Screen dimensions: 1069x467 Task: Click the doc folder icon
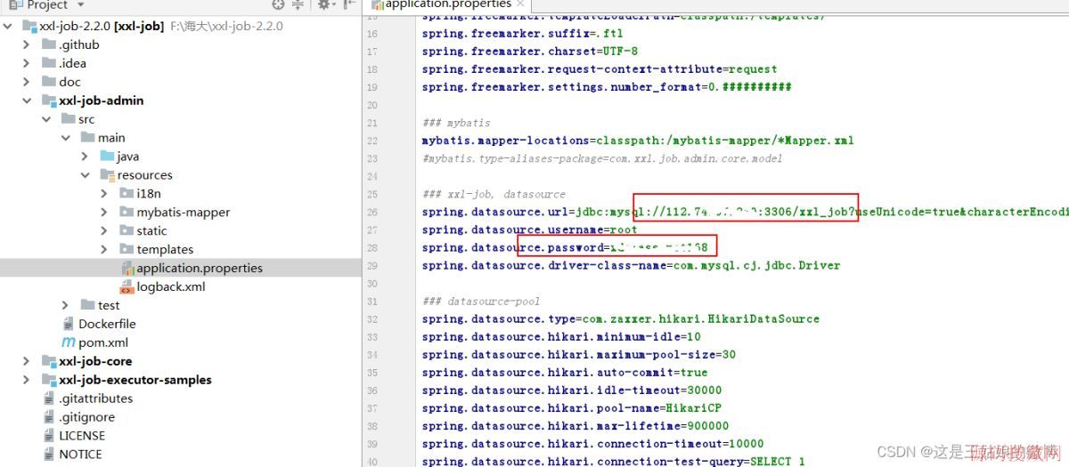pos(49,82)
